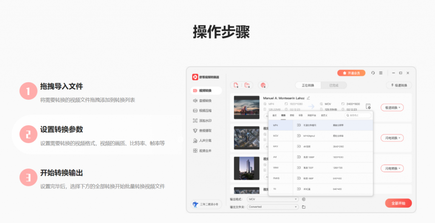Choose AVI in the format list
Screen dimensions: 435x223
(x=281, y=157)
